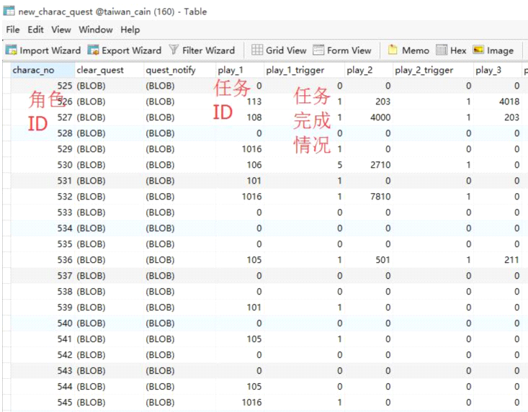Image resolution: width=528 pixels, height=412 pixels.
Task: Select the clear_quest column header
Action: click(101, 70)
